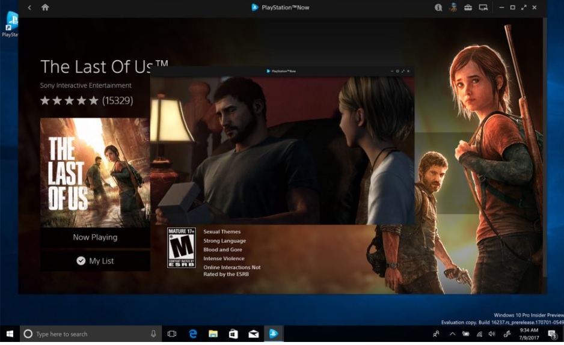The height and width of the screenshot is (345, 564).
Task: Open Microsoft Edge from the taskbar
Action: coord(193,334)
